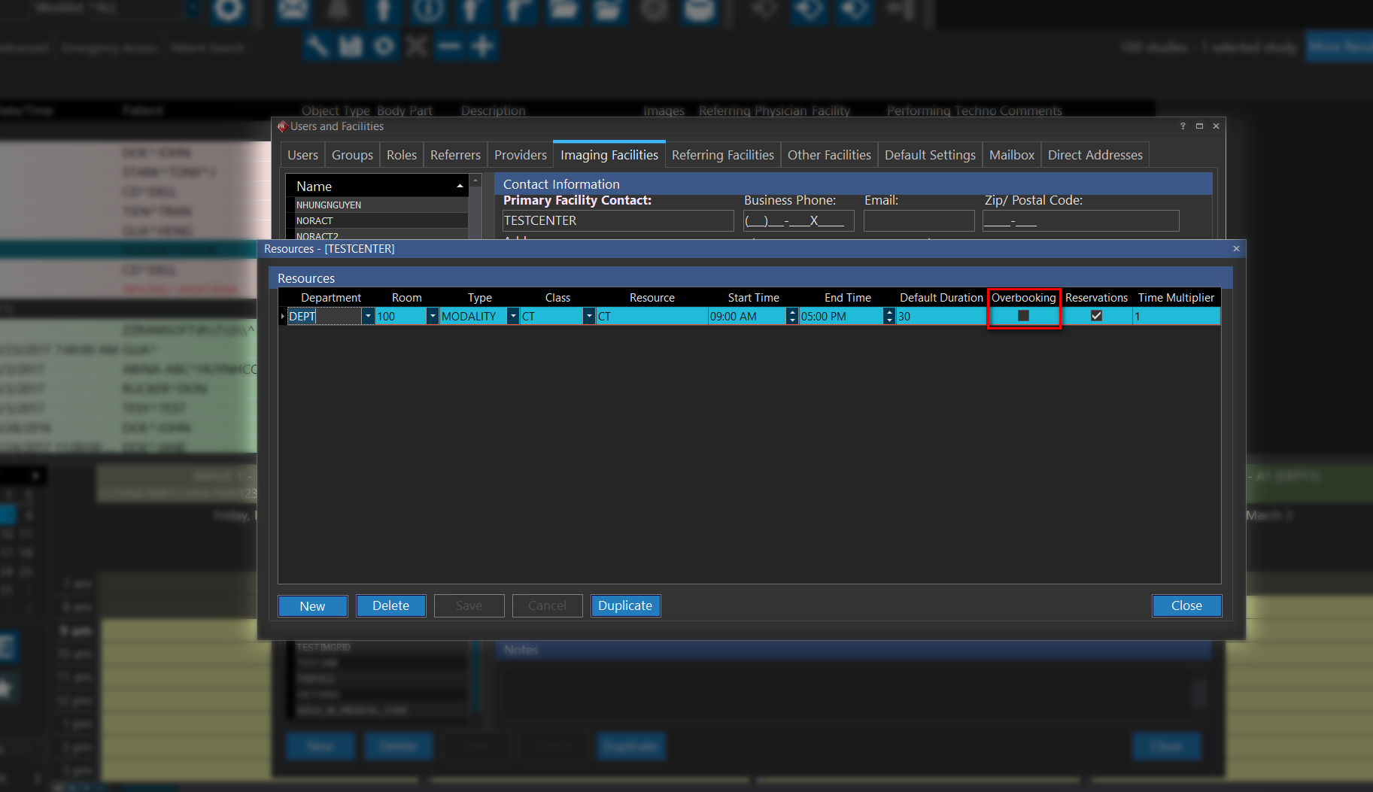Viewport: 1373px width, 792px height.
Task: Expand the Class dropdown showing CT
Action: 589,317
